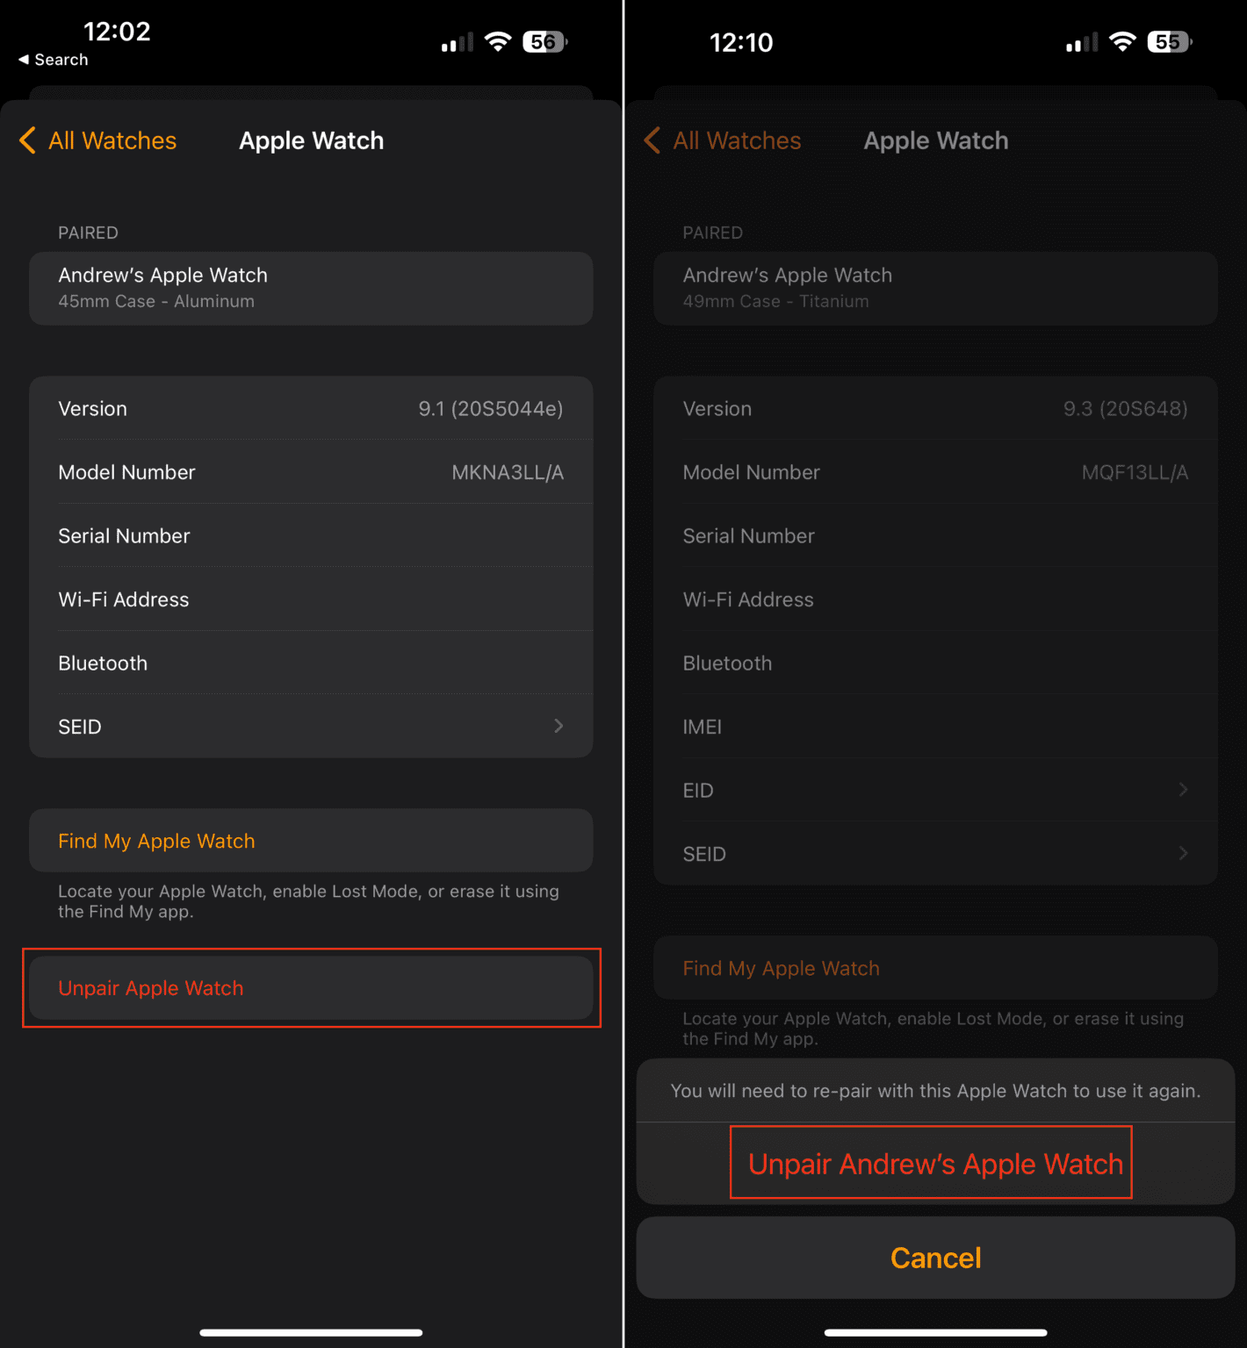Viewport: 1247px width, 1348px height.
Task: Tap Unpair Apple Watch
Action: (x=311, y=987)
